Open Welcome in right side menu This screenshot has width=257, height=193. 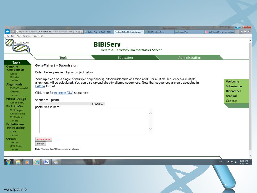click(232, 81)
